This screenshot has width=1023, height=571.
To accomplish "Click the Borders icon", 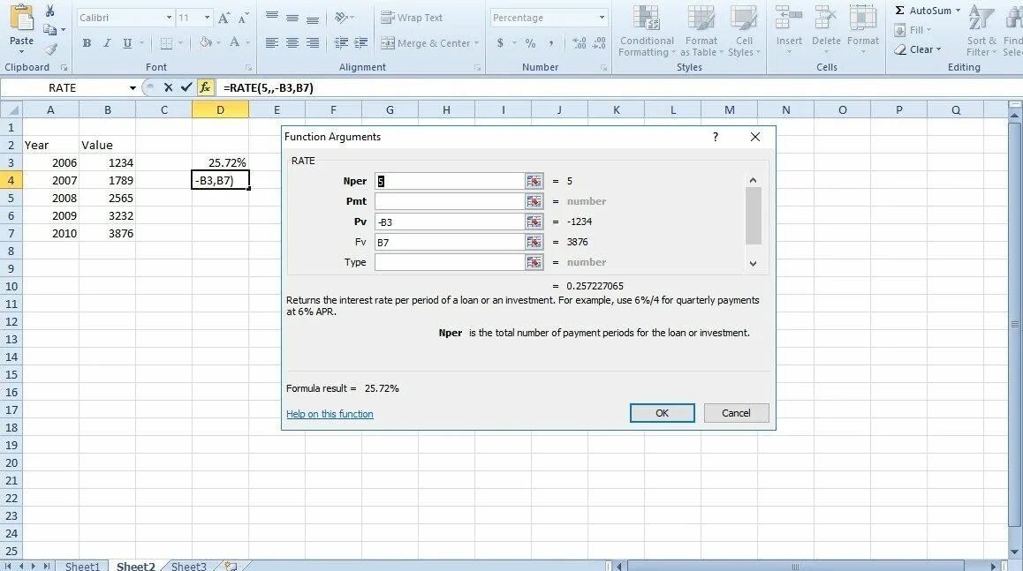I will click(x=166, y=43).
